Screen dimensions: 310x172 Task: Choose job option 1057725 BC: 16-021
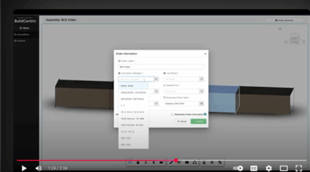133,125
